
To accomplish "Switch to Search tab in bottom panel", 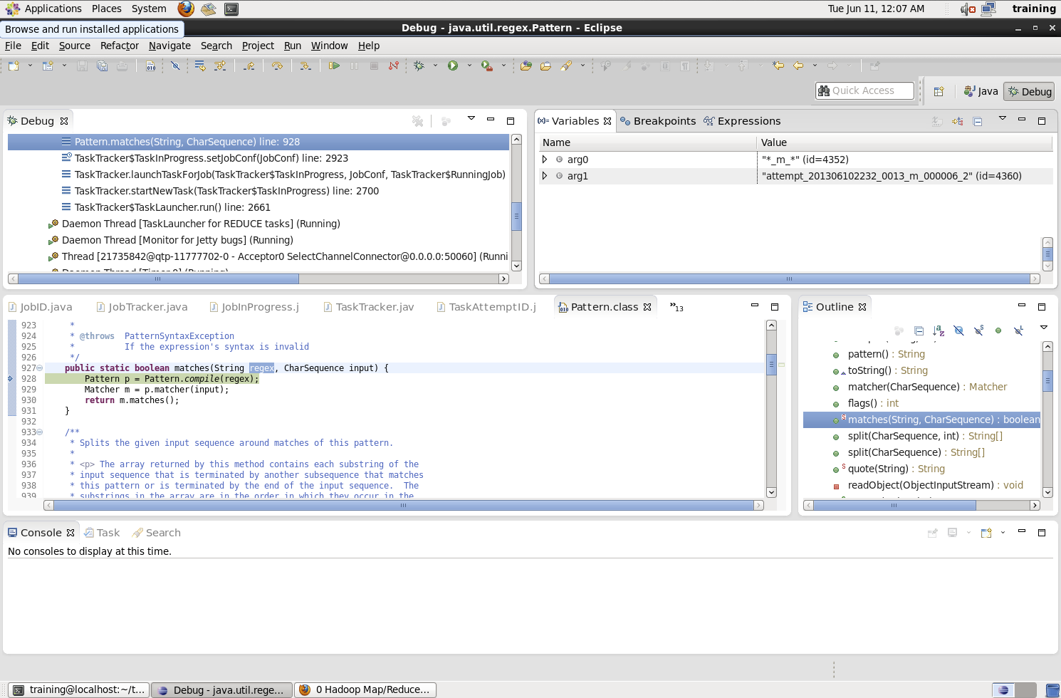I will point(157,533).
